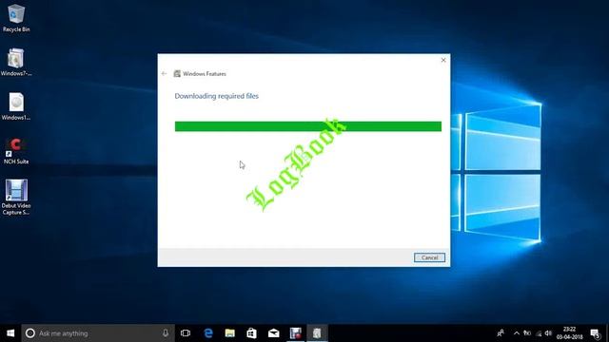Click the back arrow in Windows Features
The height and width of the screenshot is (342, 609).
[164, 74]
